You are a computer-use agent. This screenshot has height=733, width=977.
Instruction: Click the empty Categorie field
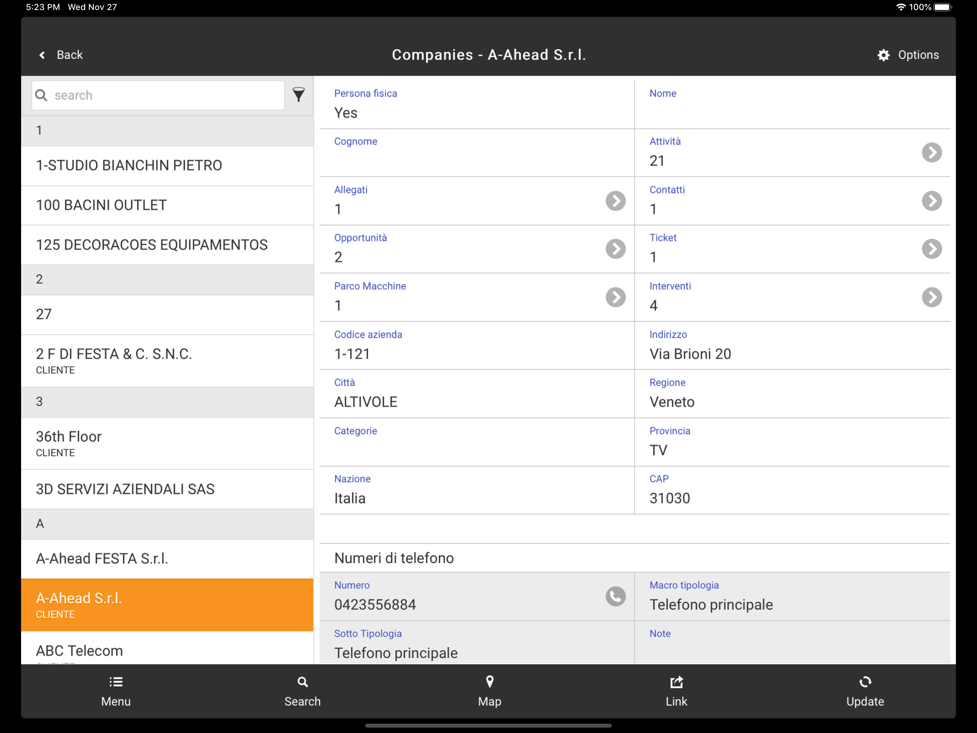pos(477,442)
